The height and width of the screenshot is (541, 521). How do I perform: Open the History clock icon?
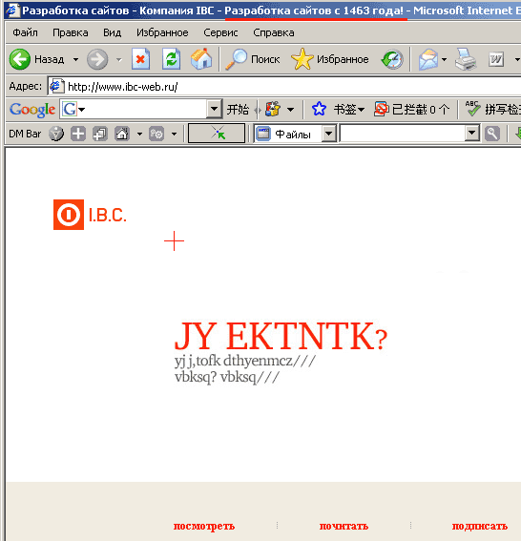tap(392, 59)
